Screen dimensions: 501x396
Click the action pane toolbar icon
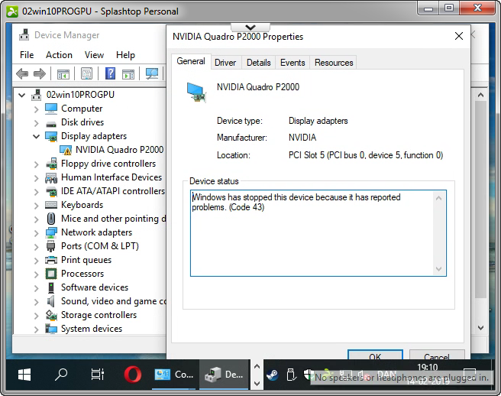[128, 74]
